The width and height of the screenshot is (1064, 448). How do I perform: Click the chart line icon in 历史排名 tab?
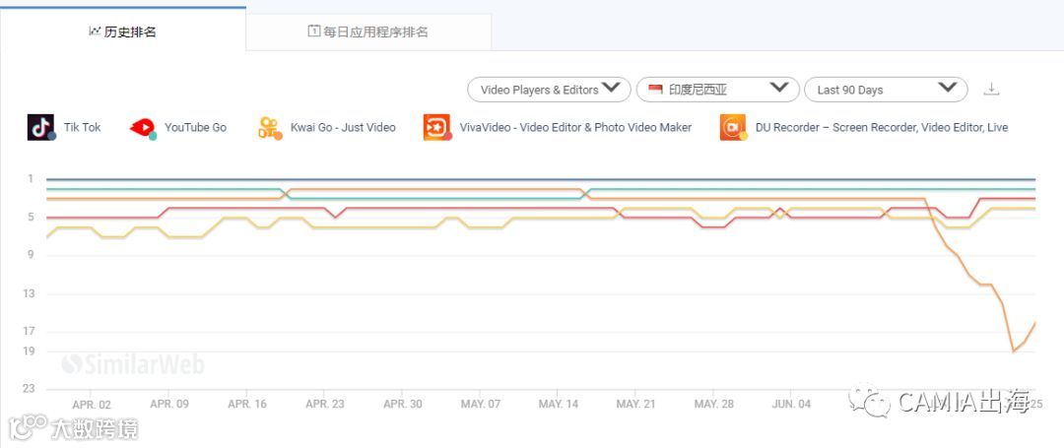point(95,32)
